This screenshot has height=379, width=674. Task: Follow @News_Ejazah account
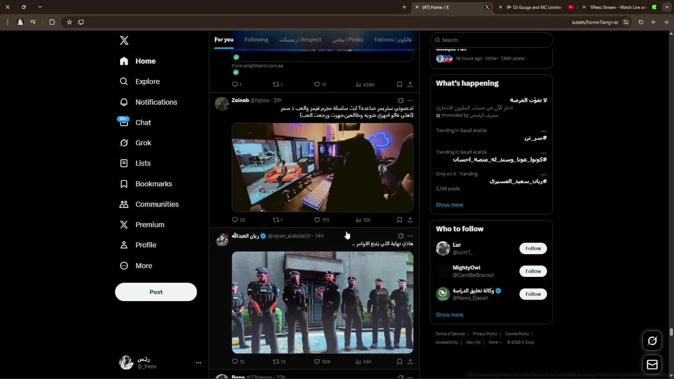[x=533, y=294]
